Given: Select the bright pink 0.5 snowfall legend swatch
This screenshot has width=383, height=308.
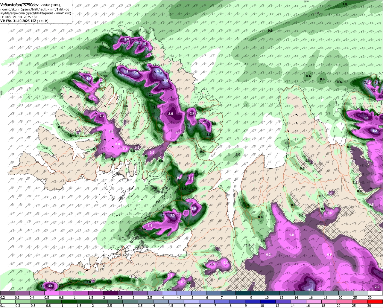Looking at the screenshot, I should 51,293.
